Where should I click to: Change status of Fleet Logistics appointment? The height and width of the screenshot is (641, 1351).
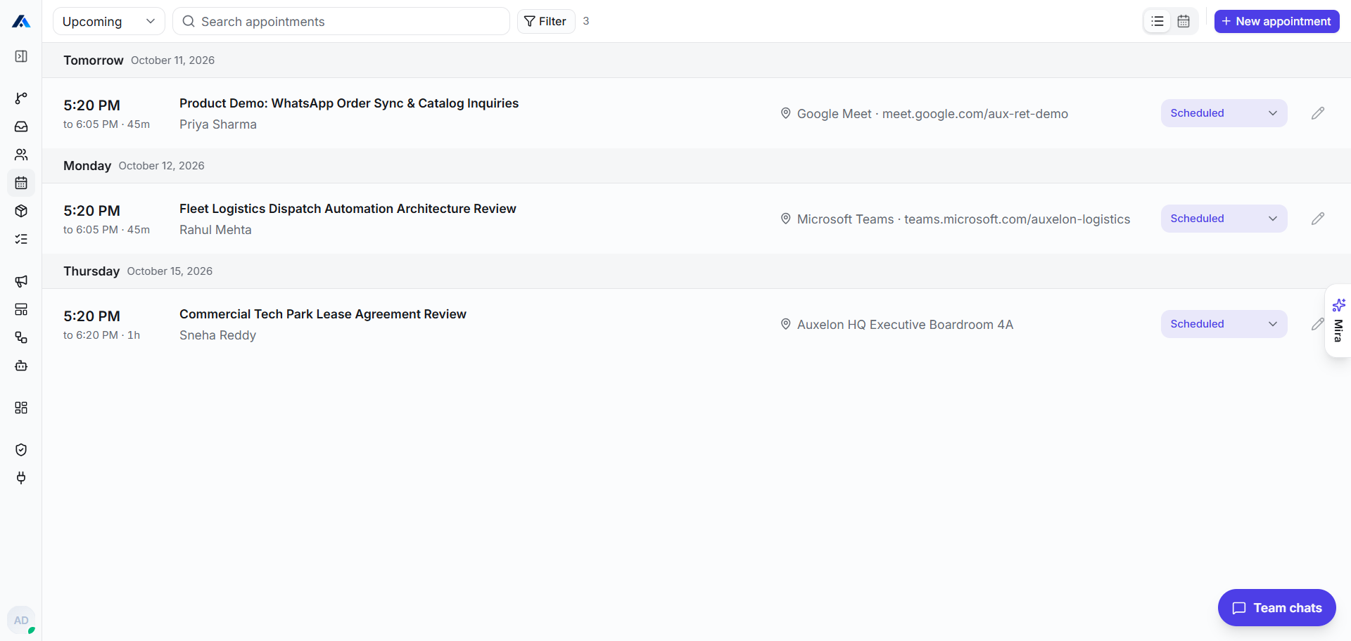click(1224, 219)
